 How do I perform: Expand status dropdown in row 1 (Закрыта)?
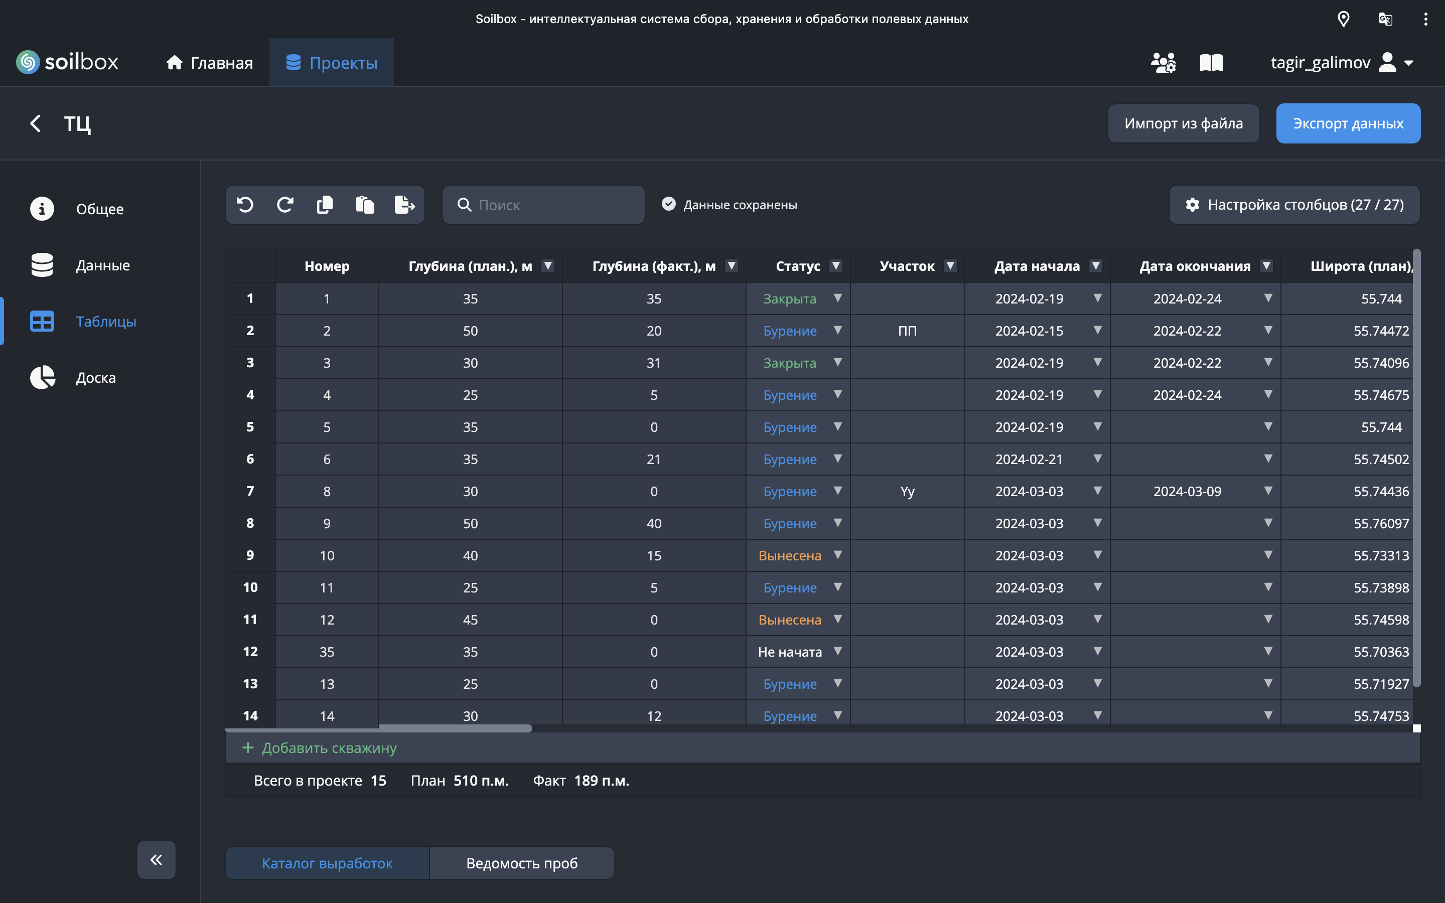click(x=838, y=298)
